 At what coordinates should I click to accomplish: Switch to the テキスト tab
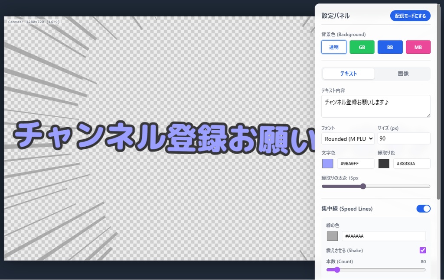click(x=348, y=74)
